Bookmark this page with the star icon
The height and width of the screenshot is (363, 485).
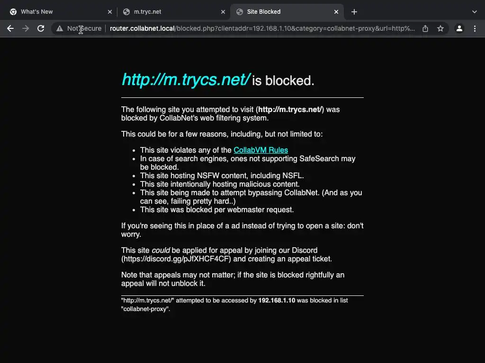(440, 28)
